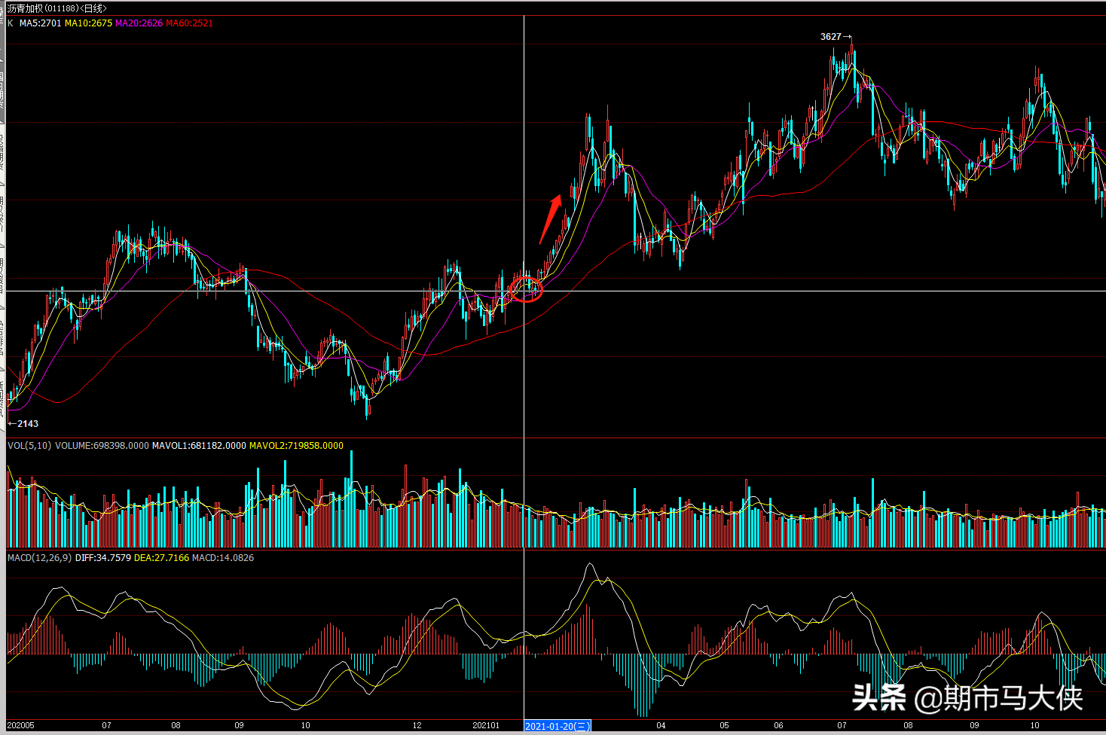1106x735 pixels.
Task: Click the MA5:2701 moving average label
Action: 41,23
